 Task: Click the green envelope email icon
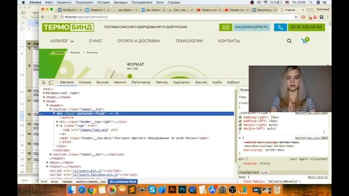225,27
